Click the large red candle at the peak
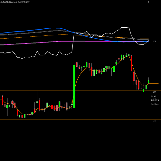The height and width of the screenshot is (161, 161). [x=131, y=63]
